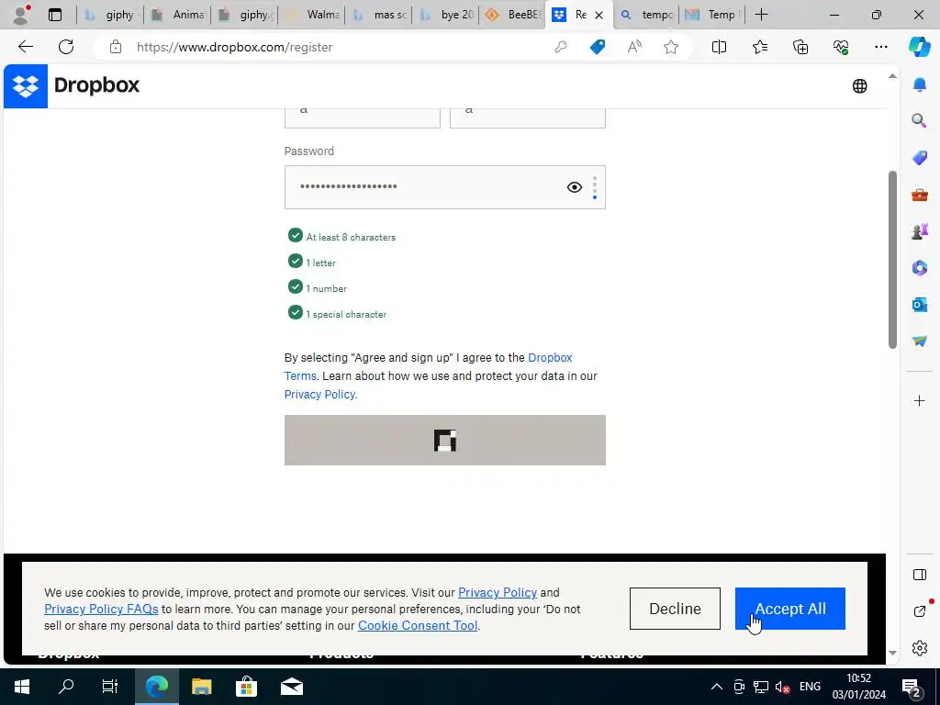Switch to the Walma tab
Viewport: 940px width, 705px height.
[x=312, y=15]
